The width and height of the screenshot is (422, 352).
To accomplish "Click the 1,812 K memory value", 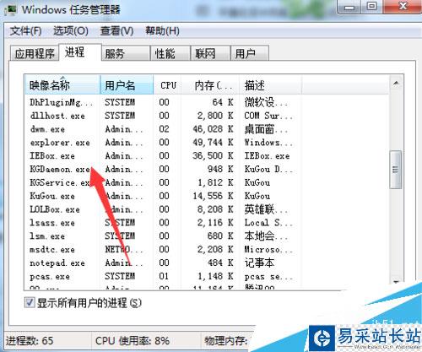I will [215, 182].
